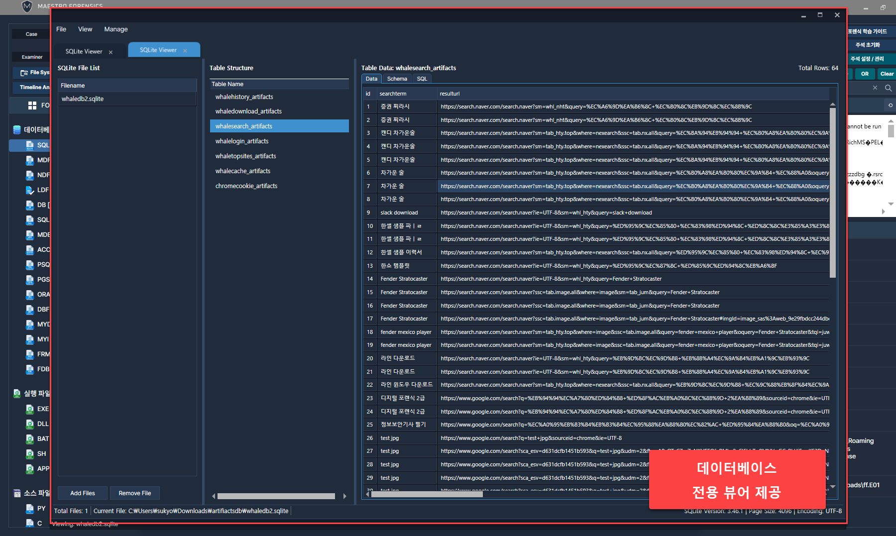This screenshot has height=536, width=896.
Task: Click the DLL file type icon
Action: [30, 424]
